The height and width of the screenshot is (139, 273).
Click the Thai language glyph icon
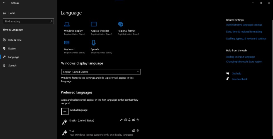point(65,133)
